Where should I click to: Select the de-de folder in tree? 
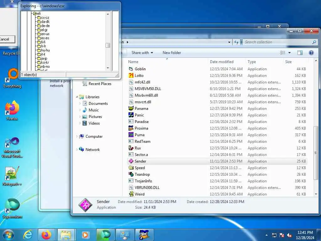pyautogui.click(x=43, y=26)
